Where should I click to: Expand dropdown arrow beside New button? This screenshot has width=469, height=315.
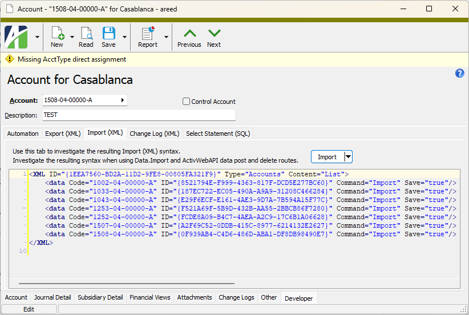point(72,37)
